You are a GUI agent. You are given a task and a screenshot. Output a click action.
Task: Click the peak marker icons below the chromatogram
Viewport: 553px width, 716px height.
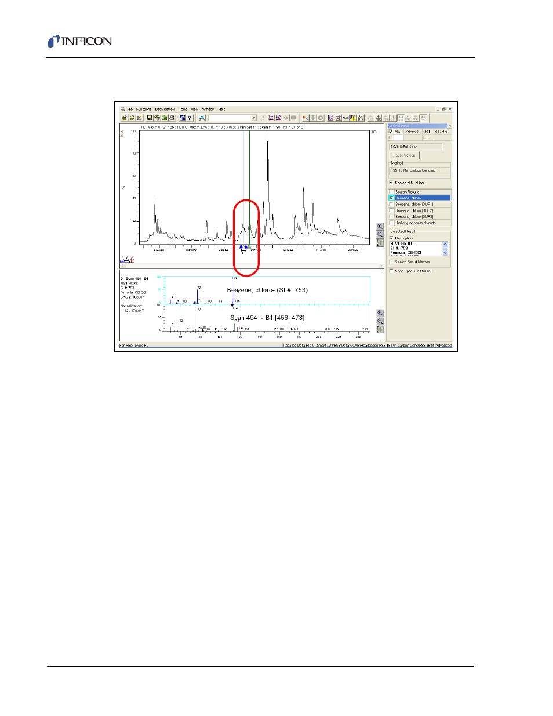pyautogui.click(x=128, y=260)
